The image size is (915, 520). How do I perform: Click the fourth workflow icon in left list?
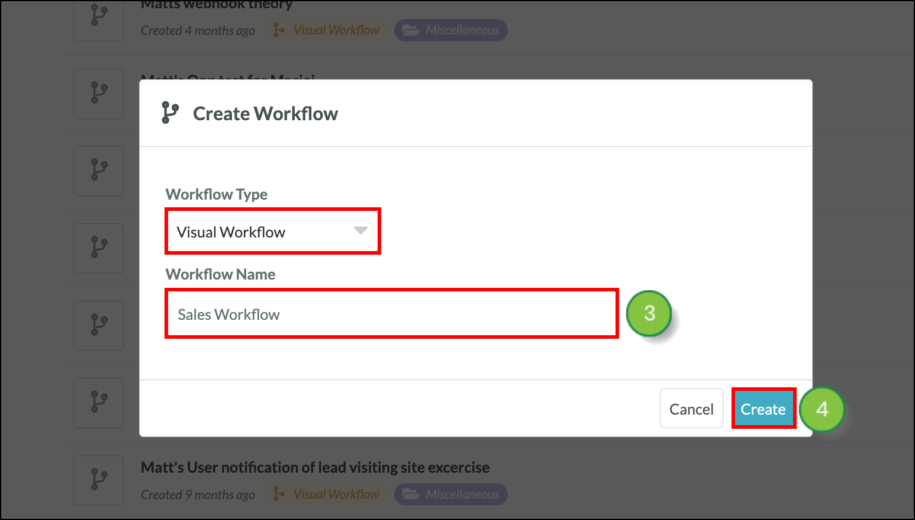(x=99, y=248)
